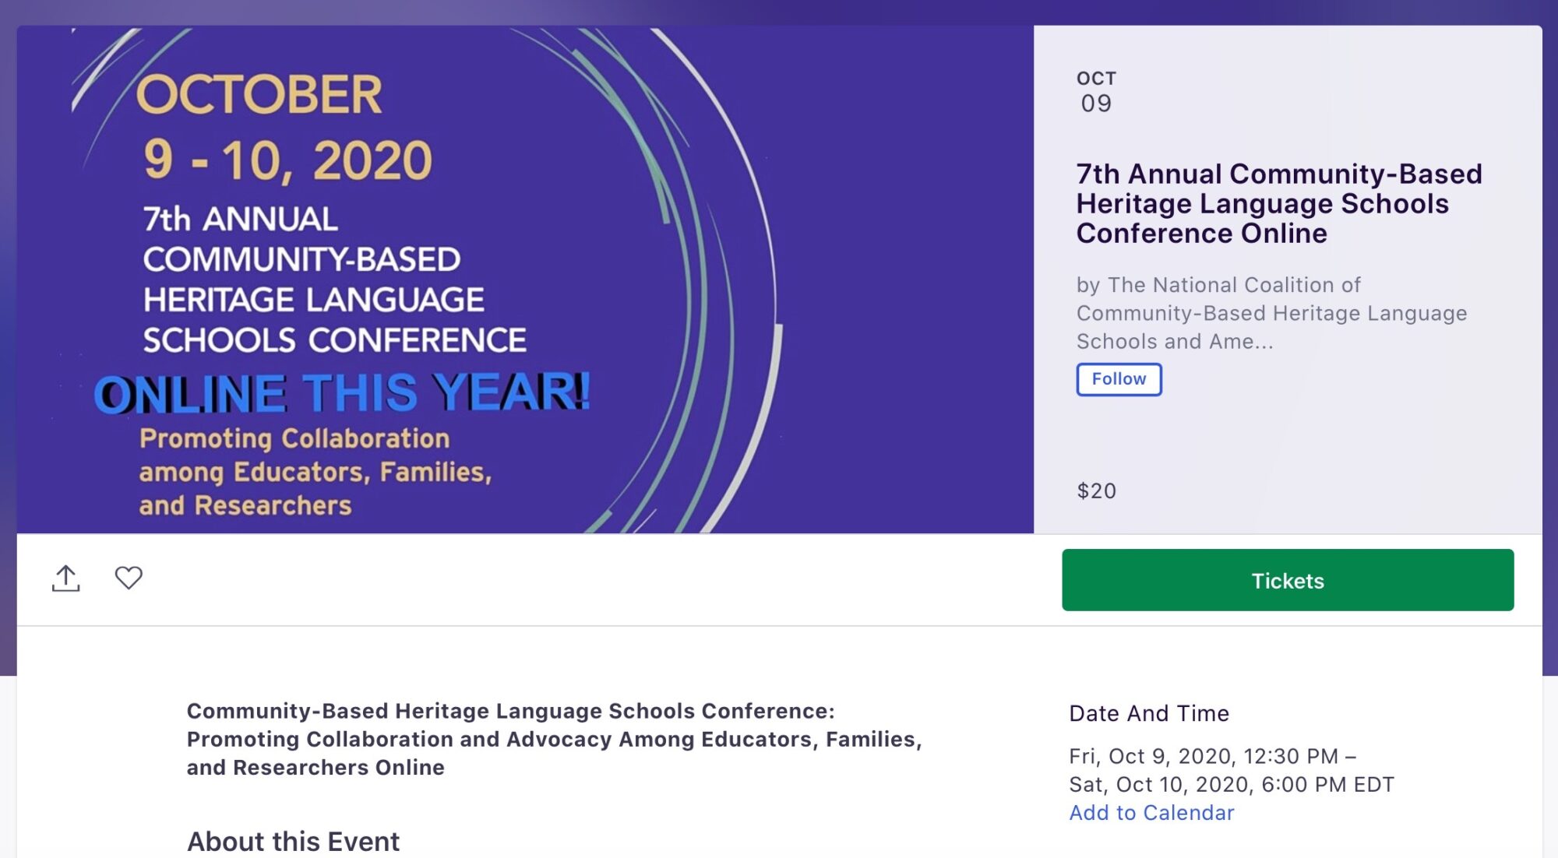Click the share event upload icon
1558x858 pixels.
click(66, 578)
